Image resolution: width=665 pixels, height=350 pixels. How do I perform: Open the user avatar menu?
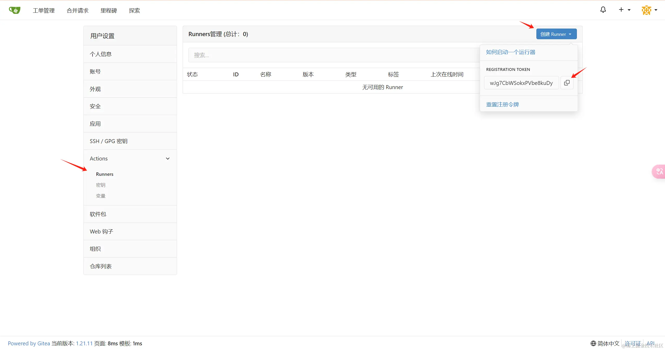pyautogui.click(x=649, y=10)
